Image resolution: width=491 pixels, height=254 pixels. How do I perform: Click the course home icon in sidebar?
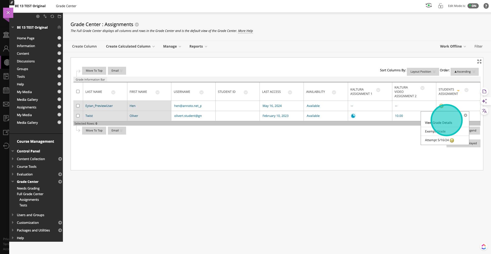click(59, 27)
